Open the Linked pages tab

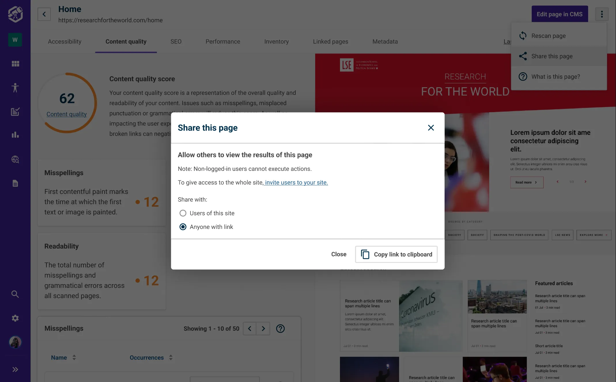(x=331, y=41)
